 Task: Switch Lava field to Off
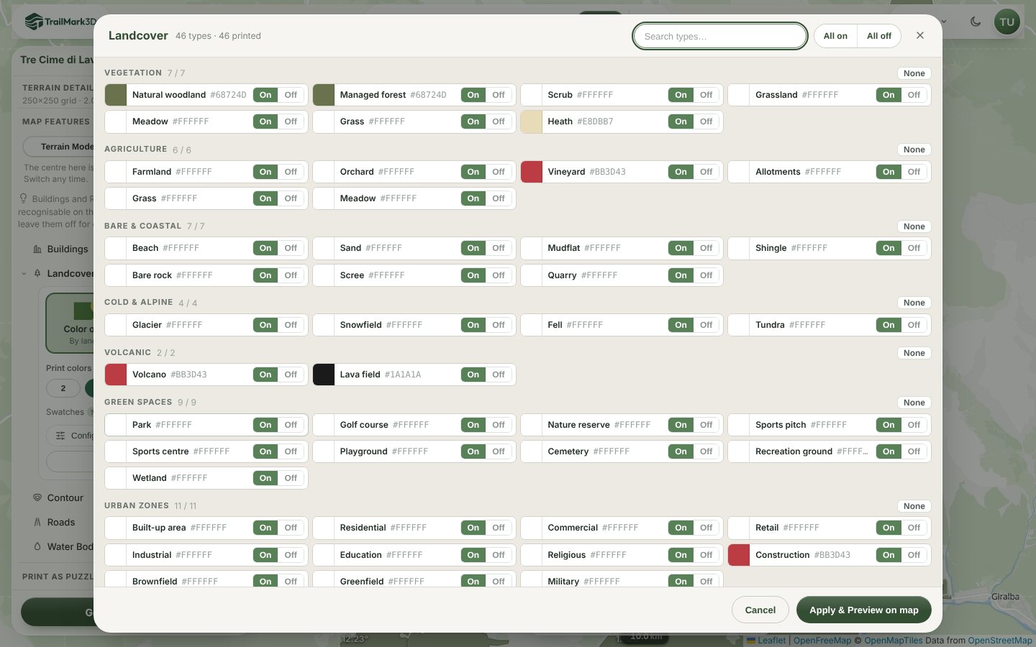tap(499, 375)
